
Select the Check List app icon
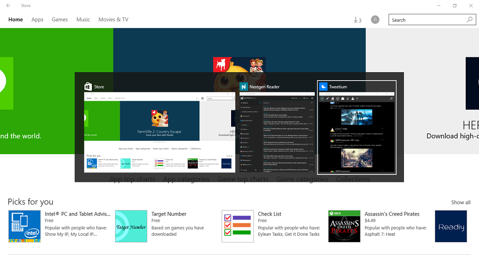[x=238, y=226]
